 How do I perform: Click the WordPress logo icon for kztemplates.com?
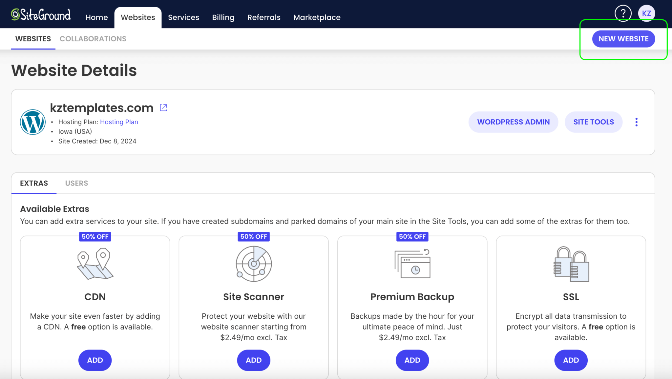click(31, 122)
